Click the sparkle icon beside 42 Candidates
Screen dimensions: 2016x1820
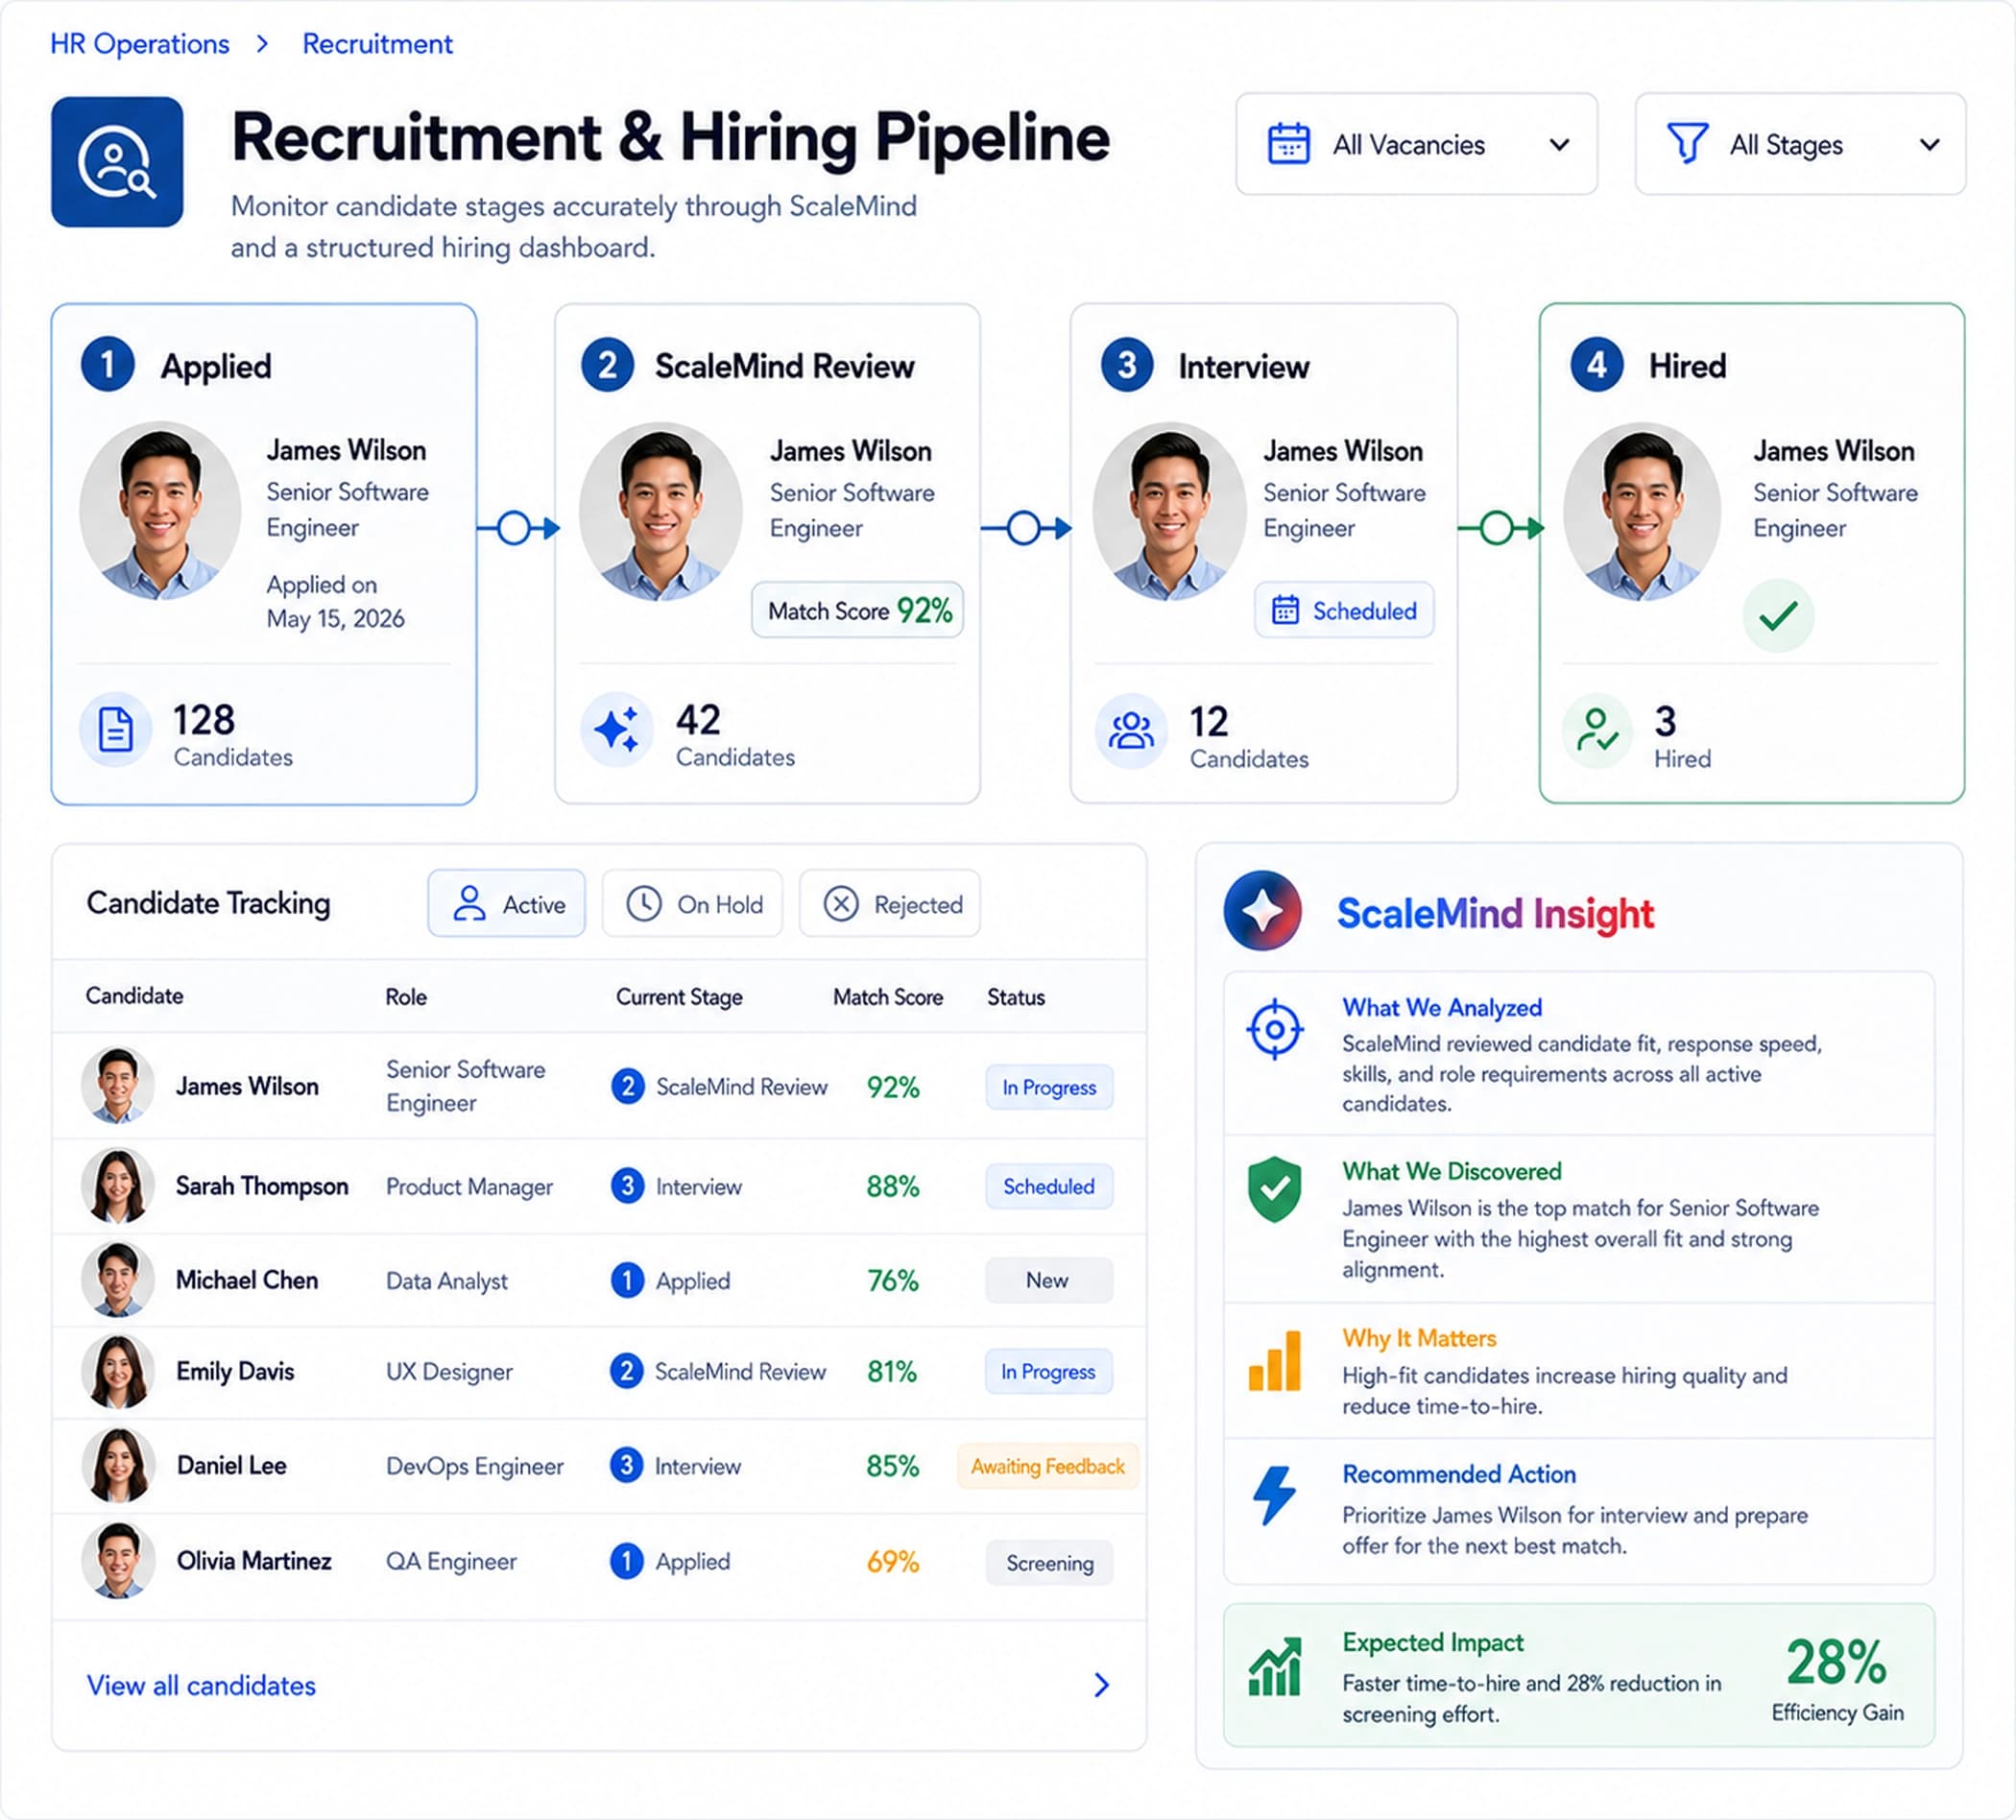coord(617,730)
